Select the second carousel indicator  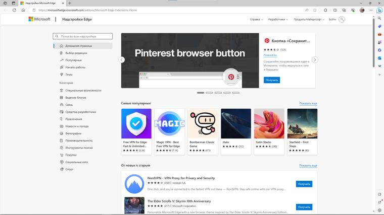pyautogui.click(x=209, y=93)
